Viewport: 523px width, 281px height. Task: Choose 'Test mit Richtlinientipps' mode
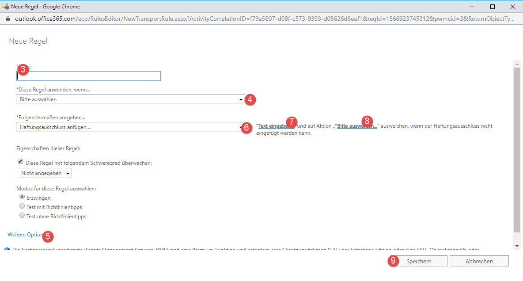[x=22, y=206]
